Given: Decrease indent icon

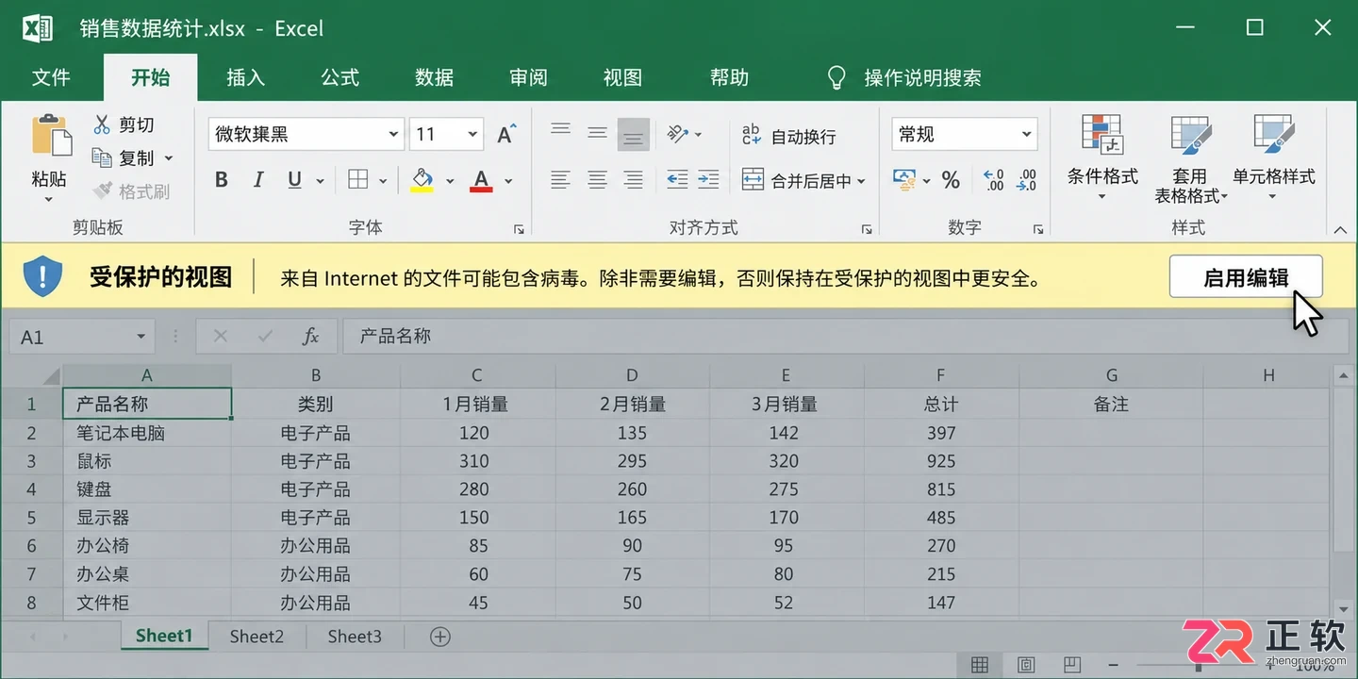Looking at the screenshot, I should (677, 179).
